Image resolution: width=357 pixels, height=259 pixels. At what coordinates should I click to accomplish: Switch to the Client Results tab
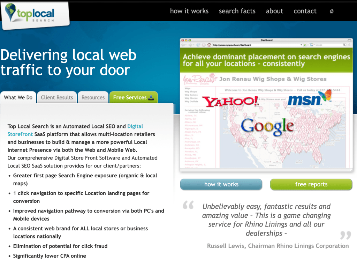(x=57, y=98)
